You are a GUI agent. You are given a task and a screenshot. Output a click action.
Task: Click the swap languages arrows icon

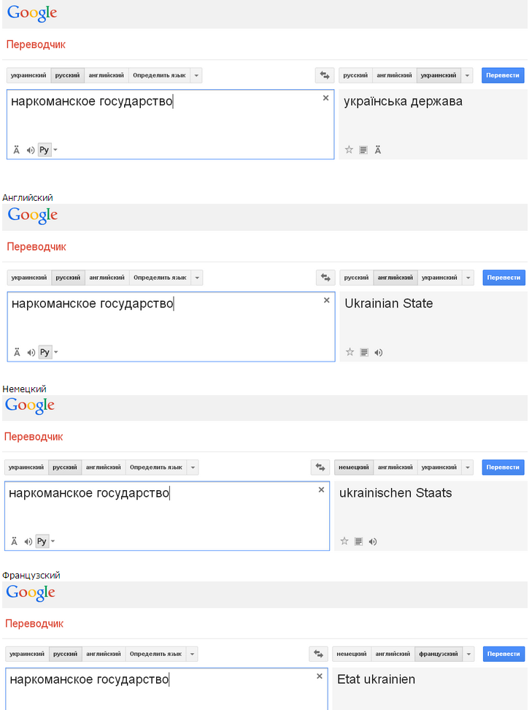click(324, 75)
